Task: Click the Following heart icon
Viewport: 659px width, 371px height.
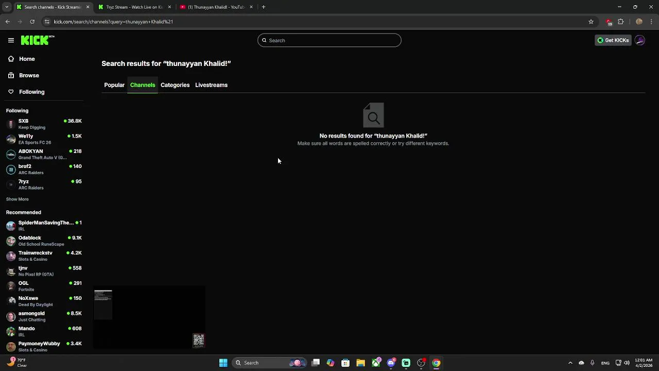Action: click(x=11, y=92)
